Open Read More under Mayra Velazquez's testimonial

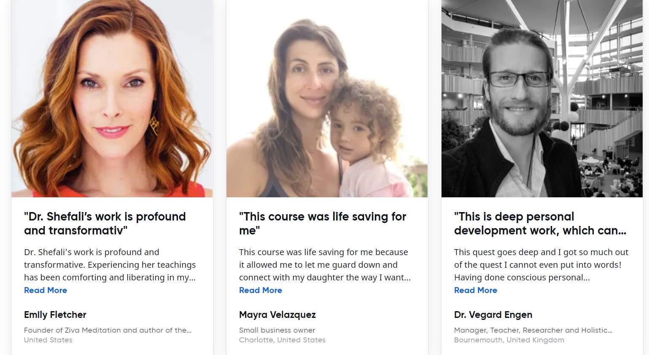tap(260, 290)
